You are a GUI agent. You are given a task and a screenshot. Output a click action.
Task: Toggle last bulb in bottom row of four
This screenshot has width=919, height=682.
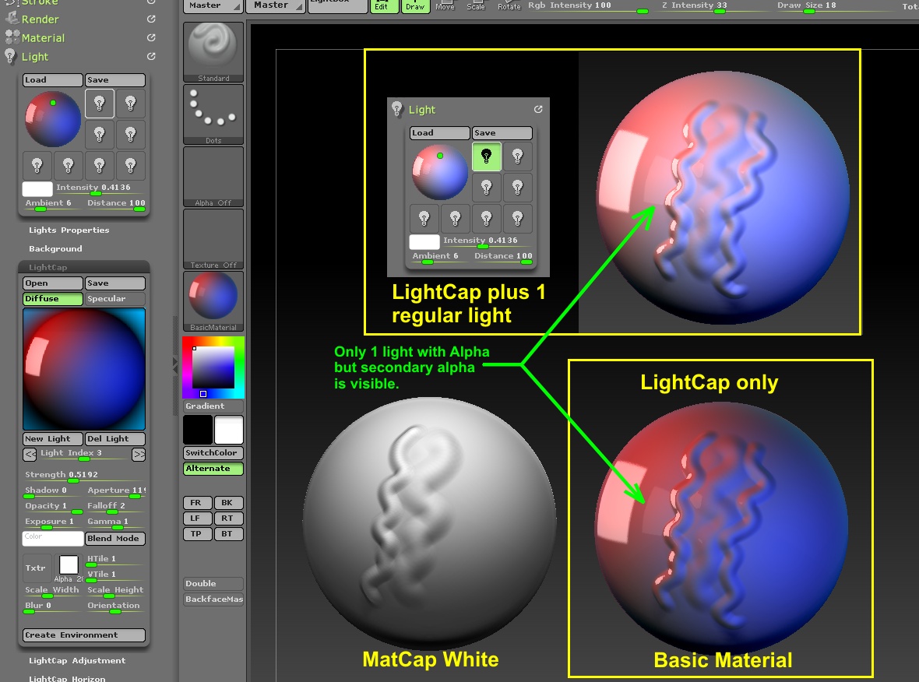click(131, 166)
